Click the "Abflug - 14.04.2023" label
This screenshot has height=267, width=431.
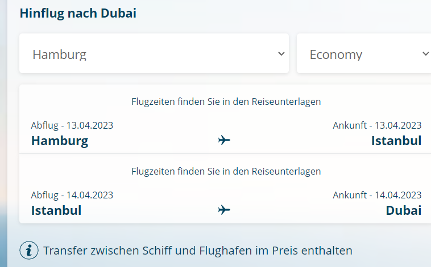[72, 195]
